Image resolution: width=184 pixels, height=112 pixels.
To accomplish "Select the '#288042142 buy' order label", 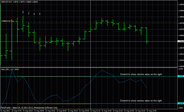I will (8, 21).
